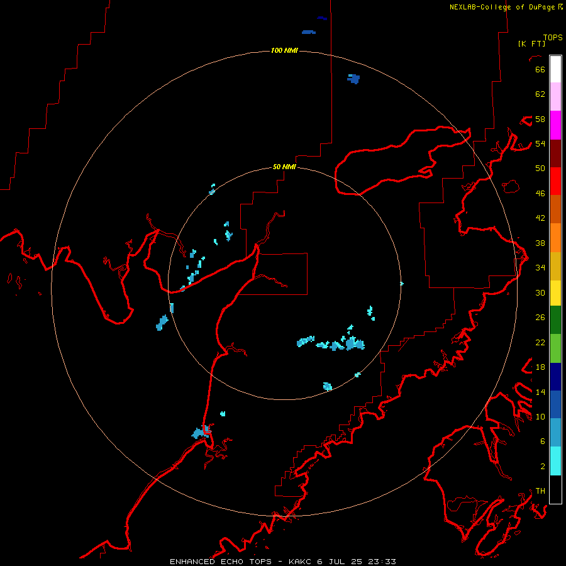
Task: Select the light pink legend swatch
Action: pyautogui.click(x=555, y=96)
